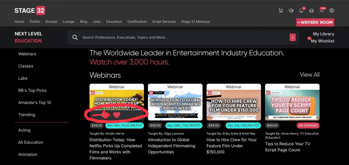The height and width of the screenshot is (165, 349).
Task: Click the Next Level Education heading
Action: click(28, 37)
